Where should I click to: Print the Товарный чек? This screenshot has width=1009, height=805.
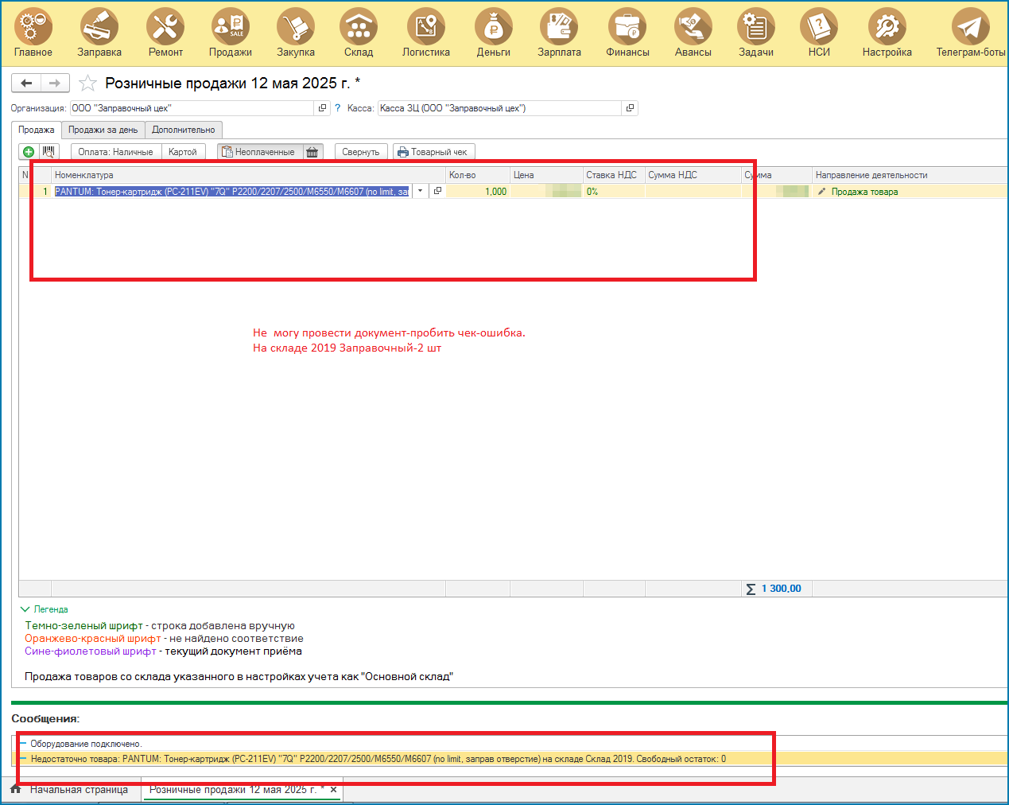point(433,152)
